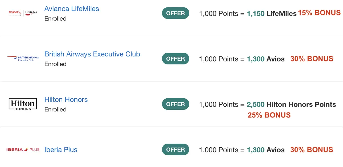Click the Iberia Plus logo

23,150
